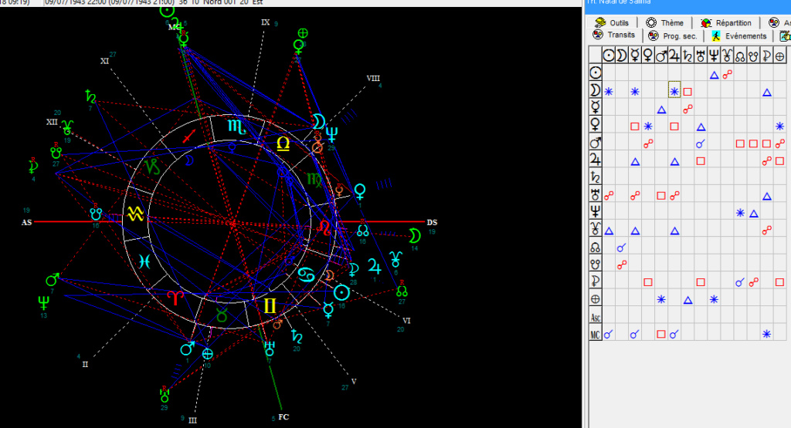Switch to the Prog. sec. tab
Image resolution: width=791 pixels, height=428 pixels.
673,35
